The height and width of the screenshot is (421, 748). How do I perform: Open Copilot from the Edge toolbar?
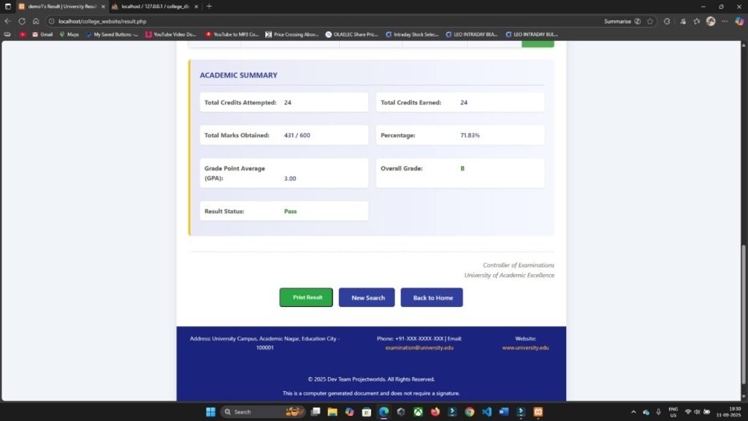(x=739, y=21)
